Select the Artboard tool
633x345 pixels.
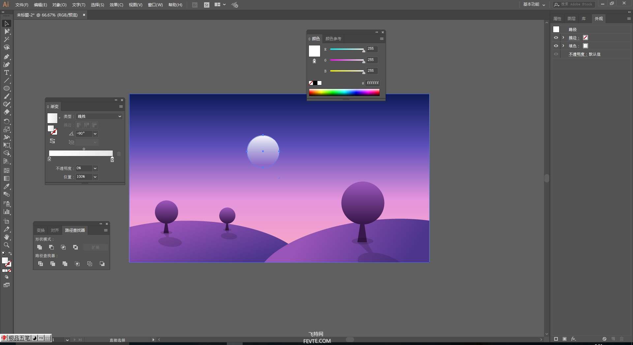(x=7, y=221)
